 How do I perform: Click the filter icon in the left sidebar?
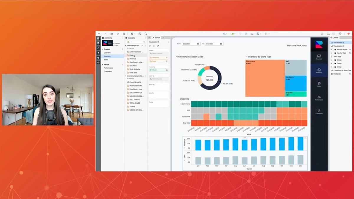(x=98, y=52)
